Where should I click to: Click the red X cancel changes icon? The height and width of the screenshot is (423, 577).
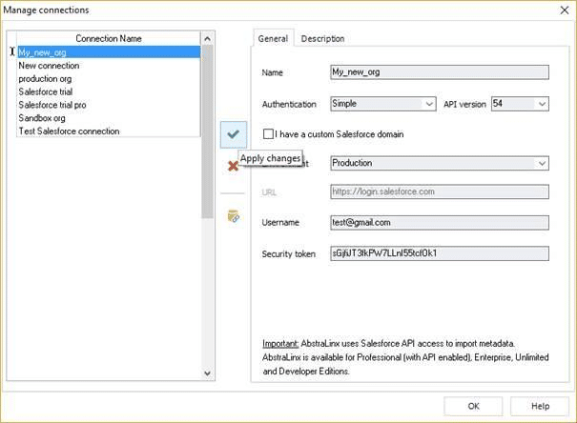[x=233, y=167]
